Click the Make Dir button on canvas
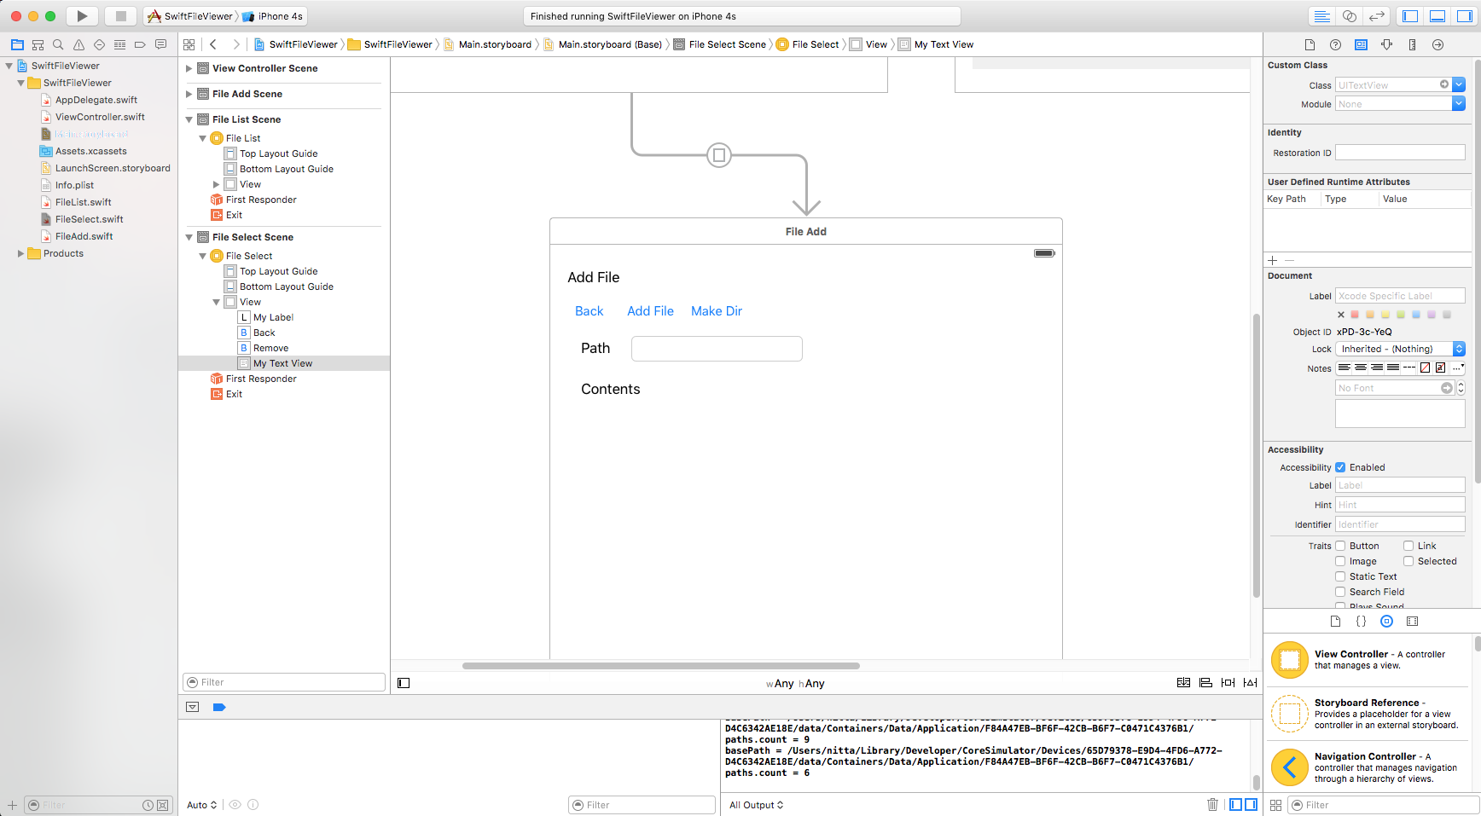Image resolution: width=1481 pixels, height=816 pixels. (x=716, y=311)
